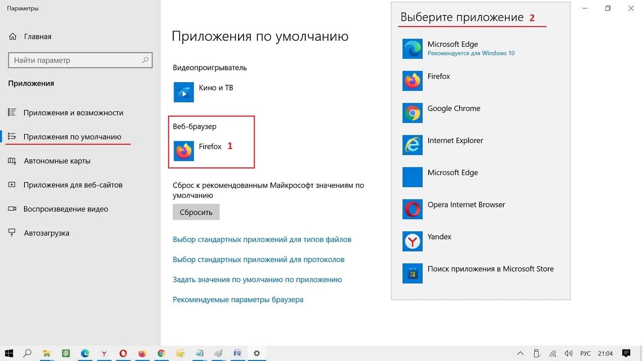This screenshot has height=361, width=643.
Task: Focus the Найти параметр search field
Action: point(80,60)
